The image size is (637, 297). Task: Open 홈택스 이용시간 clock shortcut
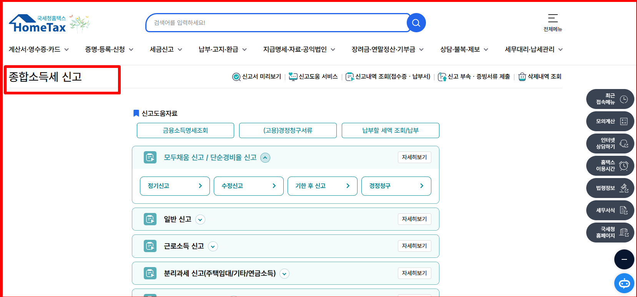[610, 166]
